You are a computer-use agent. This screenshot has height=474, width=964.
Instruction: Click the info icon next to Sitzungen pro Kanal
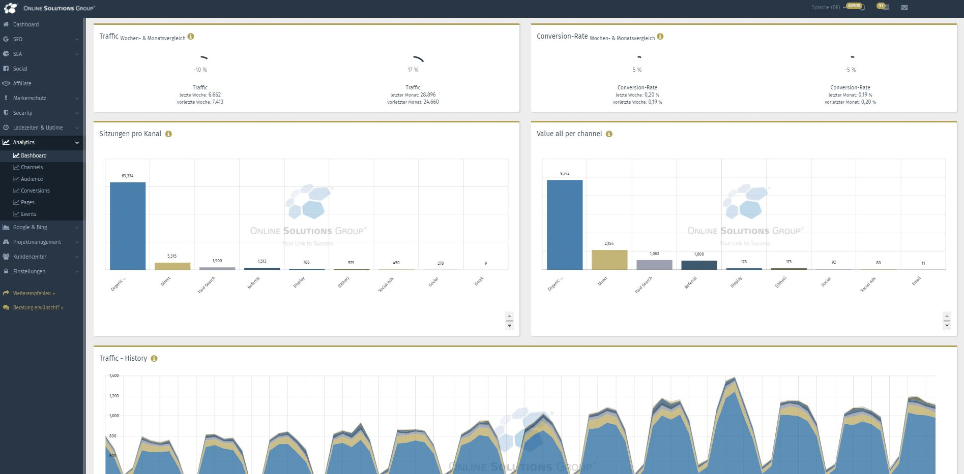tap(168, 134)
